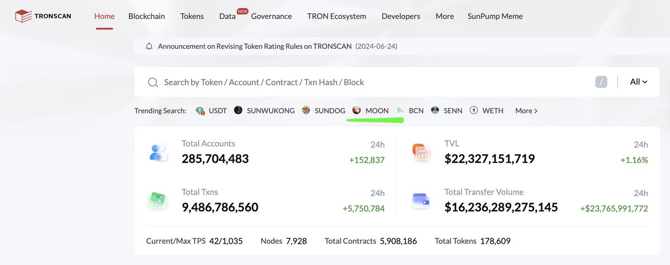The width and height of the screenshot is (670, 265).
Task: Click the Total Contracts 5,908,186 stat
Action: (x=371, y=241)
